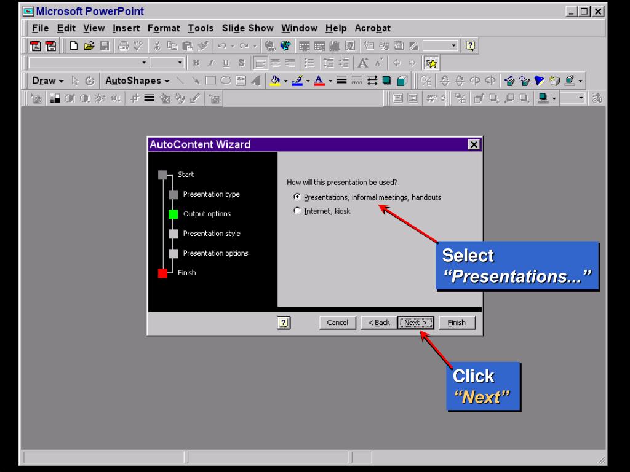Click the New blank presentation icon
630x472 pixels.
click(74, 45)
